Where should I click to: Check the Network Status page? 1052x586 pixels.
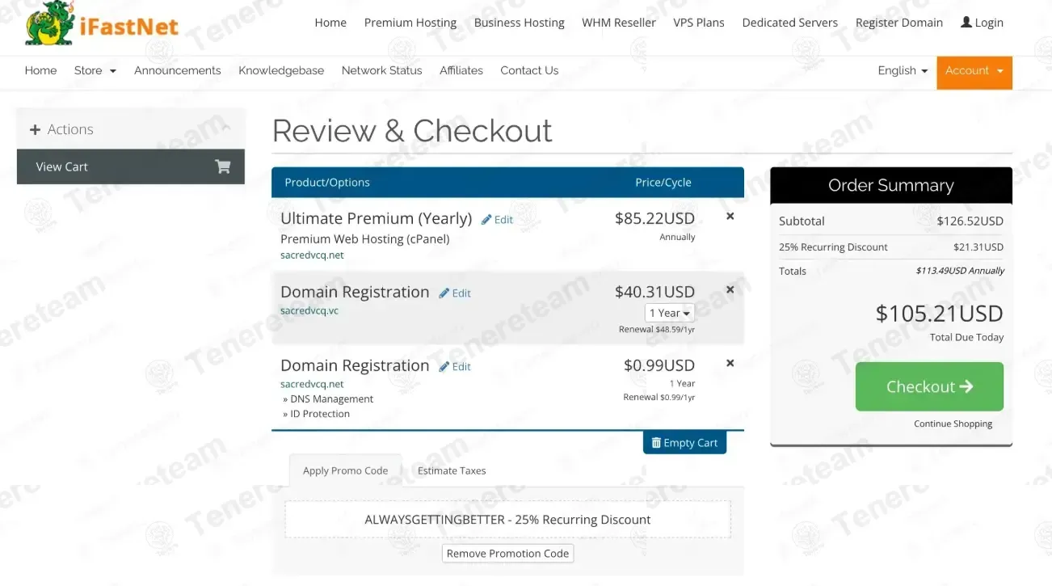(382, 70)
